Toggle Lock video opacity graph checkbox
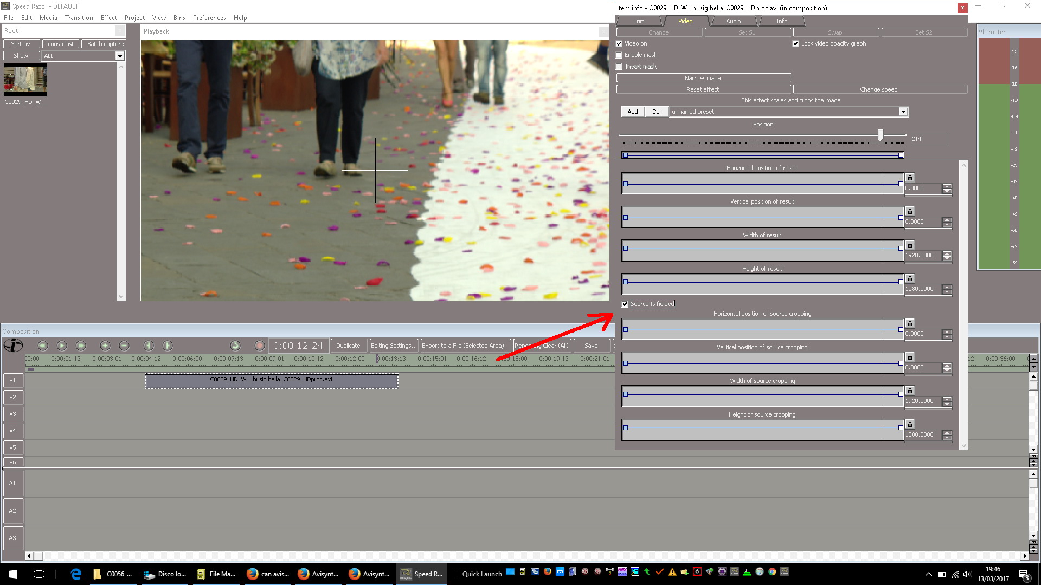 pyautogui.click(x=796, y=44)
